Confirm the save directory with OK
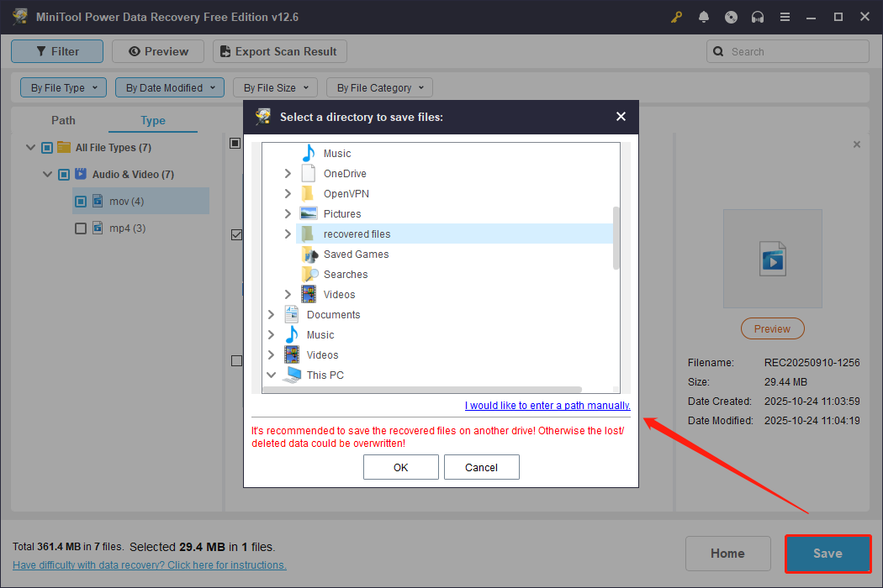The width and height of the screenshot is (883, 588). click(x=400, y=466)
